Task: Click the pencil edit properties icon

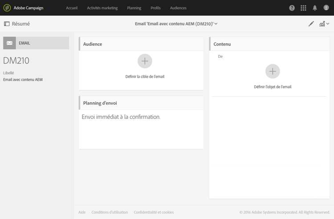Action: (x=311, y=24)
